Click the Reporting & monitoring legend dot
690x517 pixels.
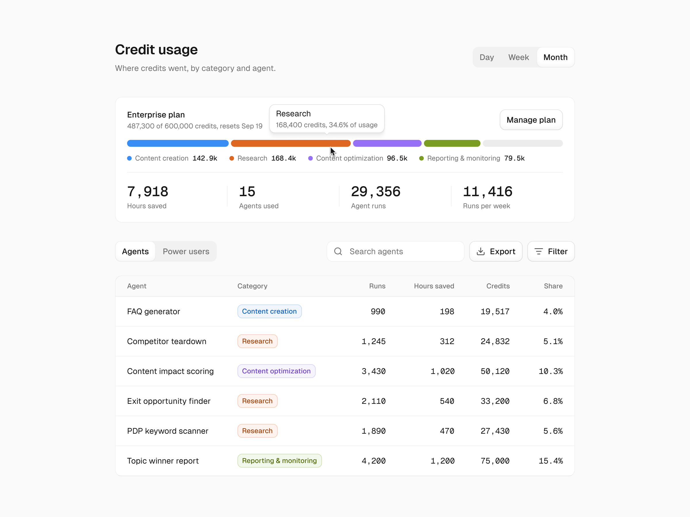pos(421,158)
